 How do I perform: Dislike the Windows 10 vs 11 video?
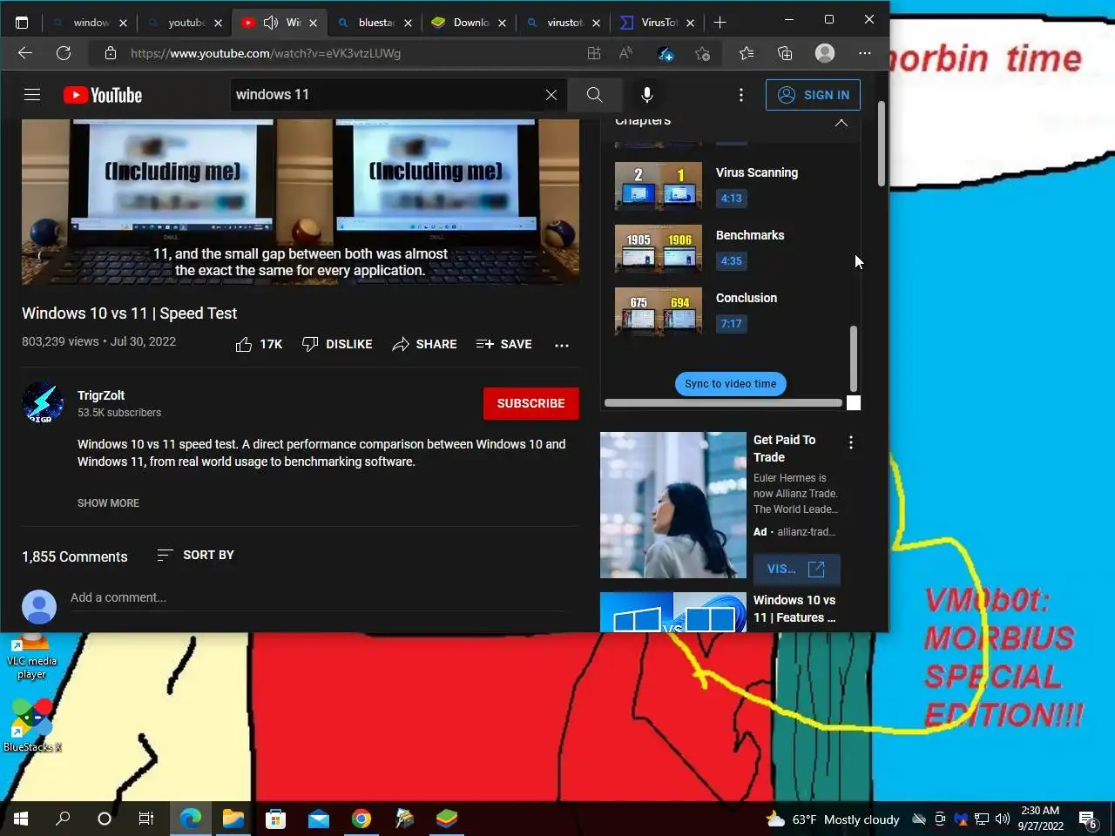pos(337,344)
